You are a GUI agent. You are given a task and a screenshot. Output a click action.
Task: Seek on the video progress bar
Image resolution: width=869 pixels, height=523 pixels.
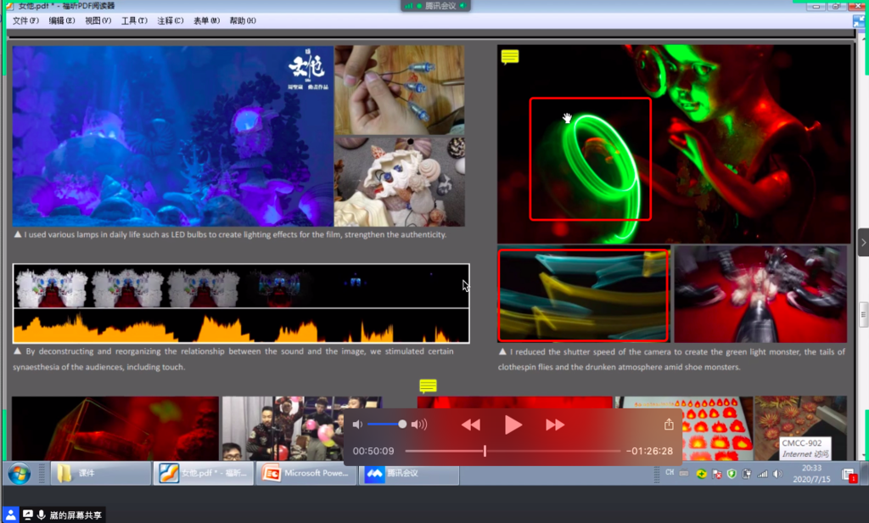tap(513, 451)
